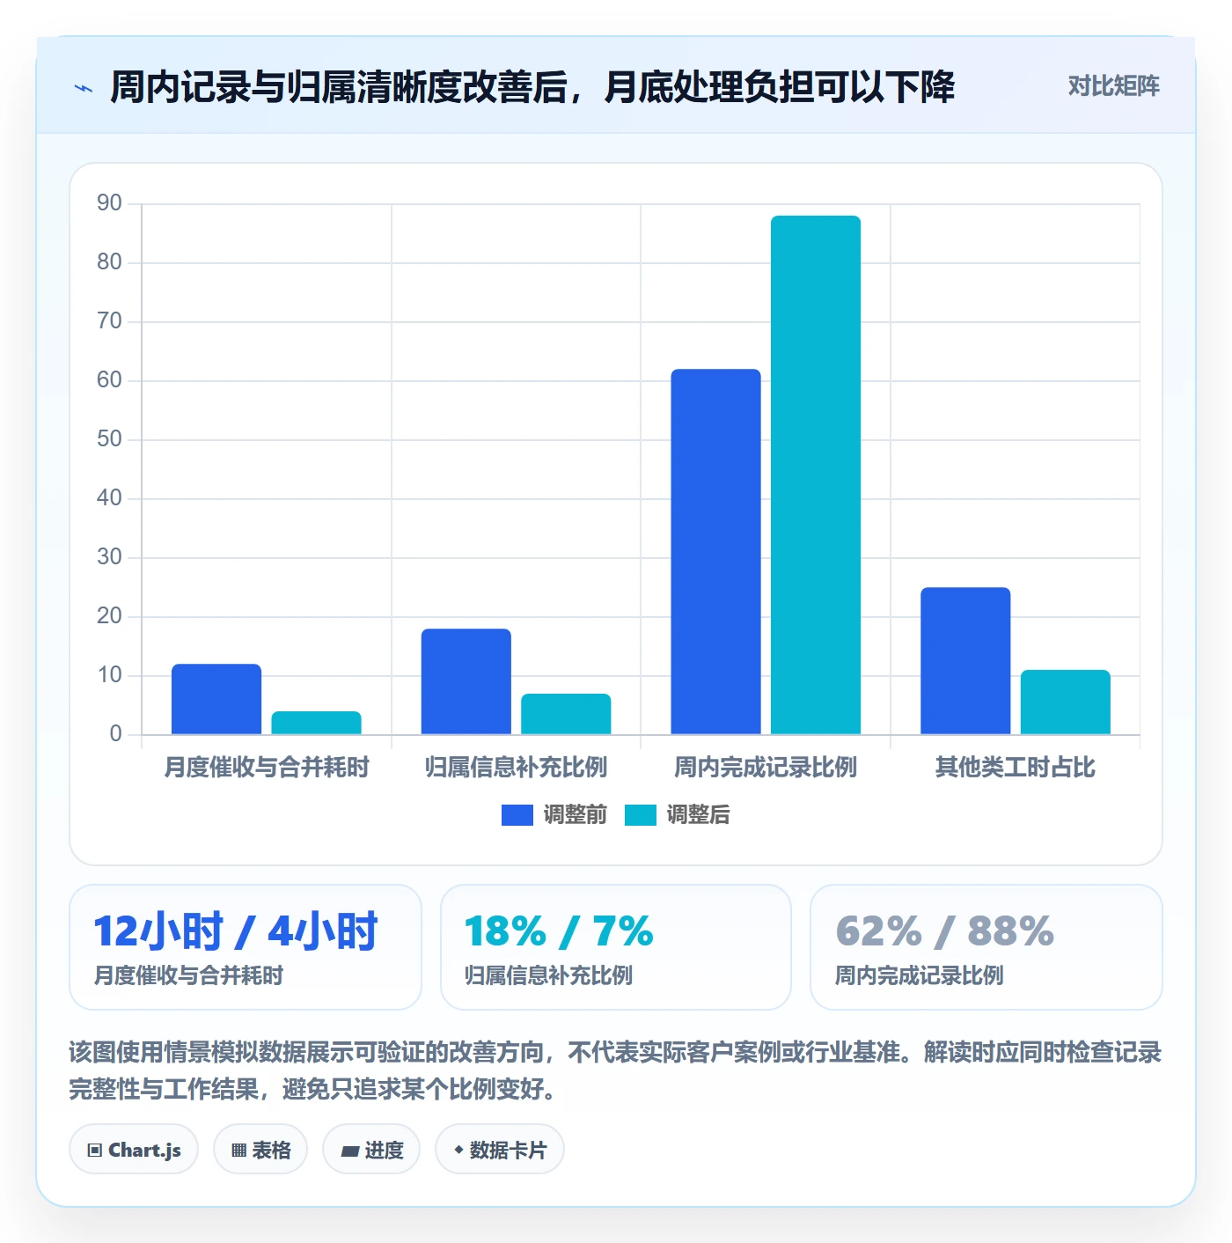Click the 调整后 bar for 月度催收与合并耗时
This screenshot has height=1243, width=1232.
pos(316,723)
